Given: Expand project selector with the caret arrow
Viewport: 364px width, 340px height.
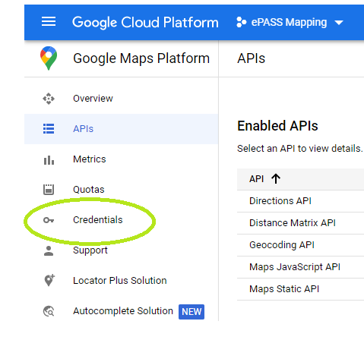Looking at the screenshot, I should [339, 23].
